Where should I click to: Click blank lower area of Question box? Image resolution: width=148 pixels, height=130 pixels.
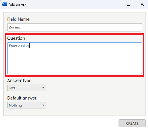tap(75, 63)
